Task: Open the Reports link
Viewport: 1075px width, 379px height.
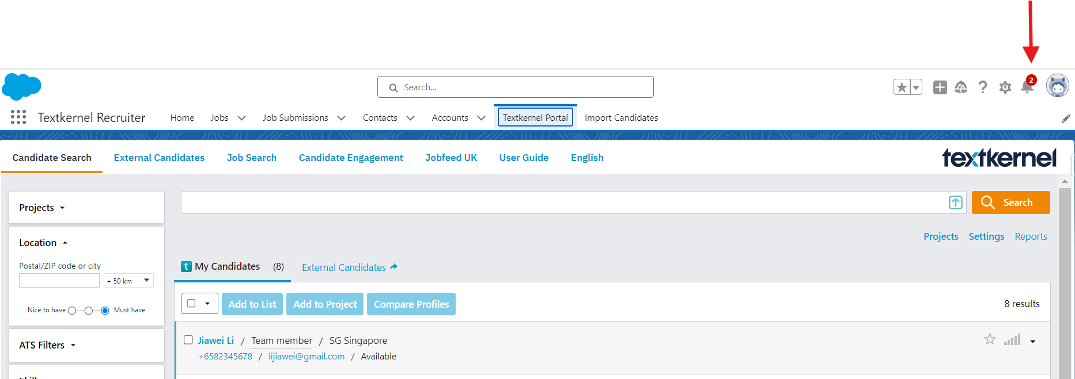Action: pyautogui.click(x=1031, y=236)
